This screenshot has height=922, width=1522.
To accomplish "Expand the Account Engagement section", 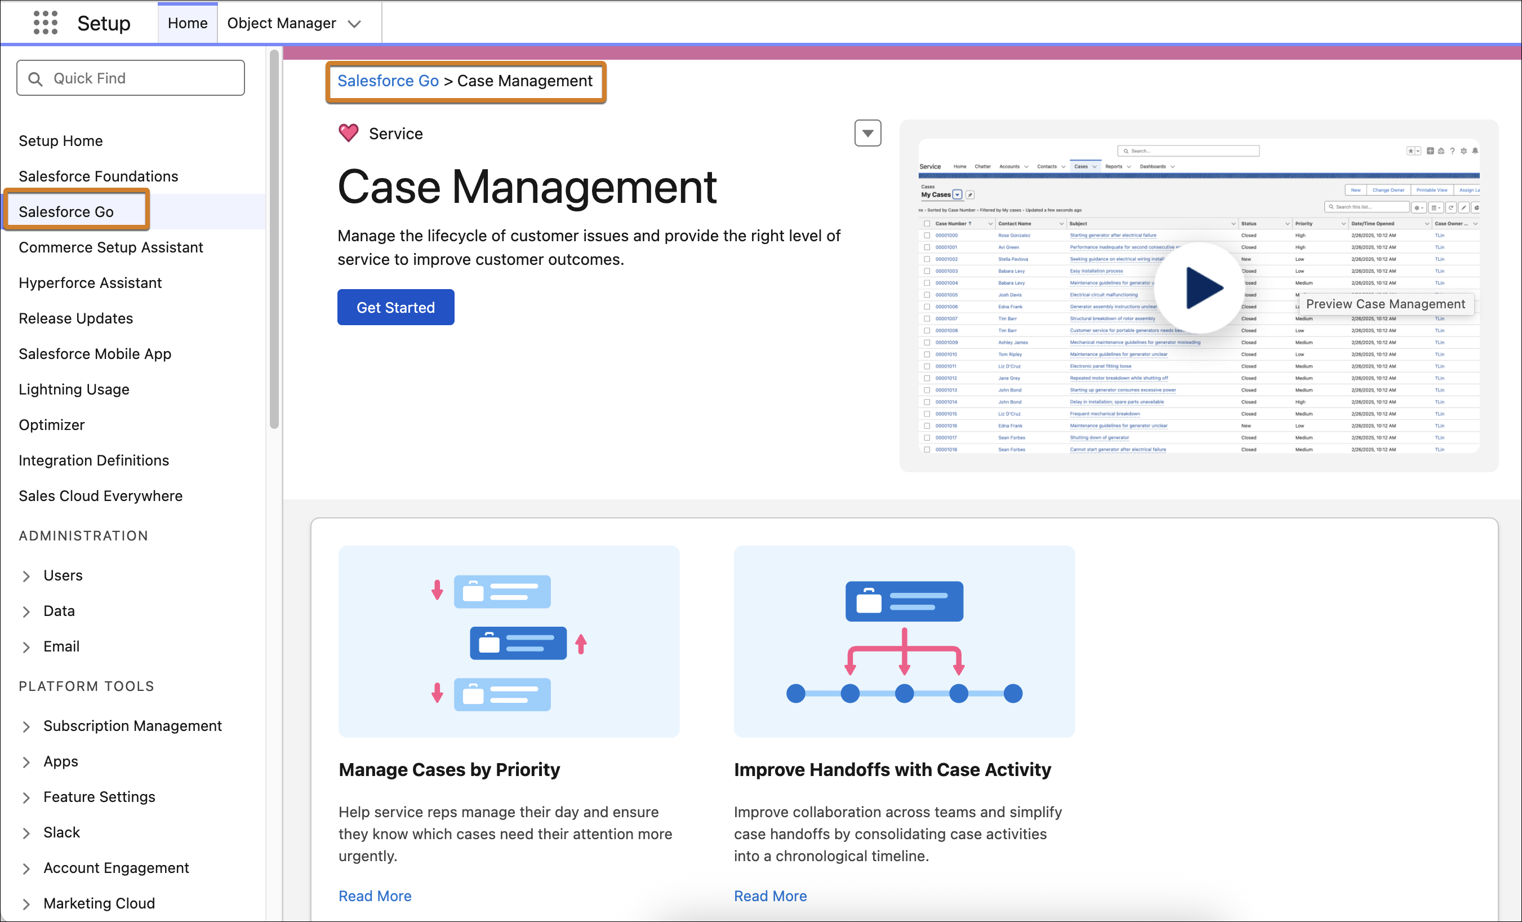I will click(x=26, y=869).
